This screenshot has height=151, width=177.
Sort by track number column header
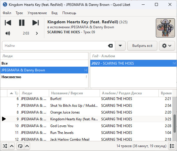click(14, 93)
